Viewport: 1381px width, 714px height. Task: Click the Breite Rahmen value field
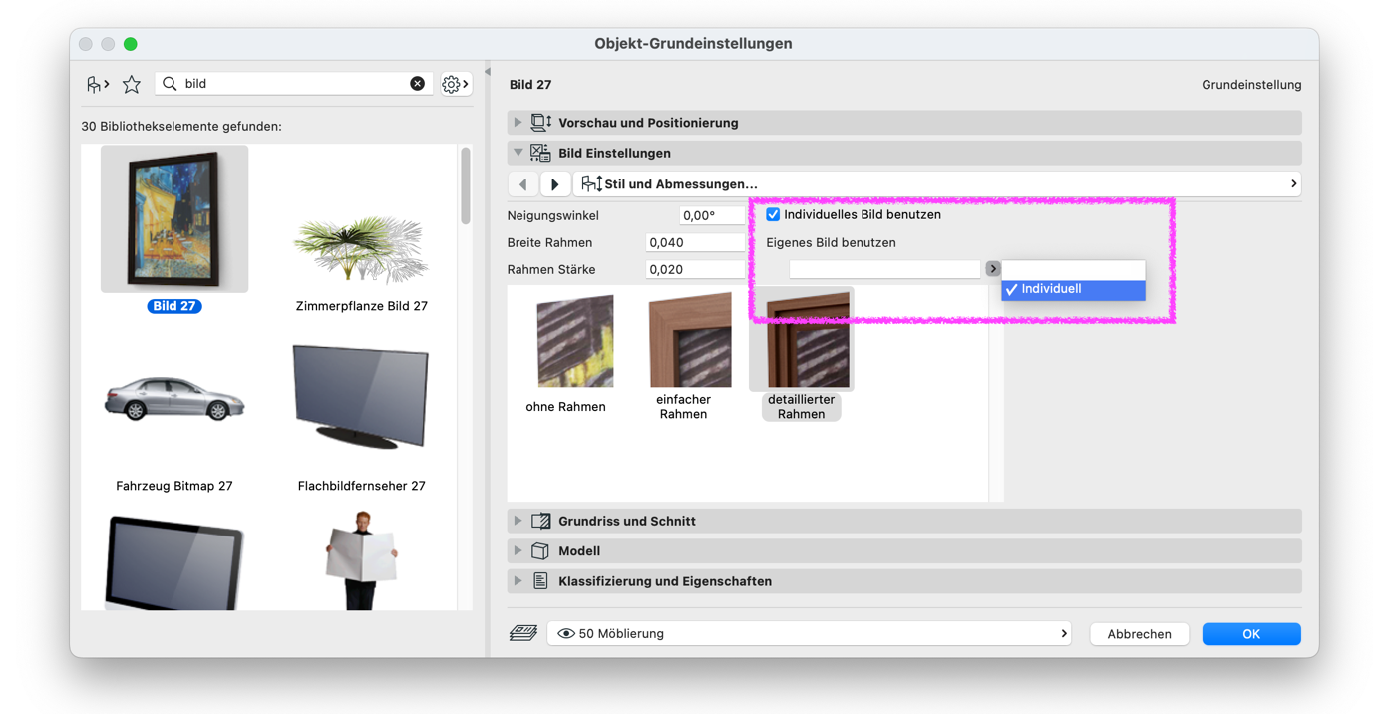pyautogui.click(x=695, y=242)
